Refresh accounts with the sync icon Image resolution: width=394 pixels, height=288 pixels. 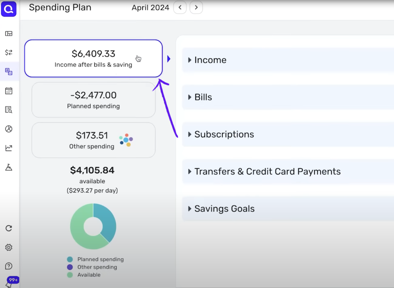tap(9, 228)
